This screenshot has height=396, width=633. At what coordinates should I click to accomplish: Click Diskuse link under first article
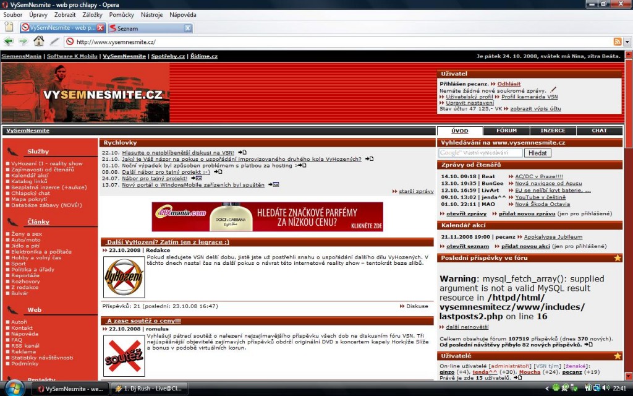click(x=417, y=306)
